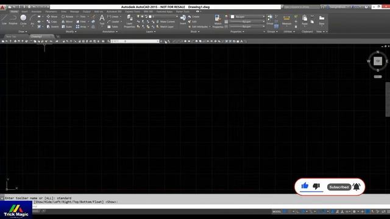Click Edit Attributes in Block panel
Screen dimensions: 390x219
tap(199, 27)
